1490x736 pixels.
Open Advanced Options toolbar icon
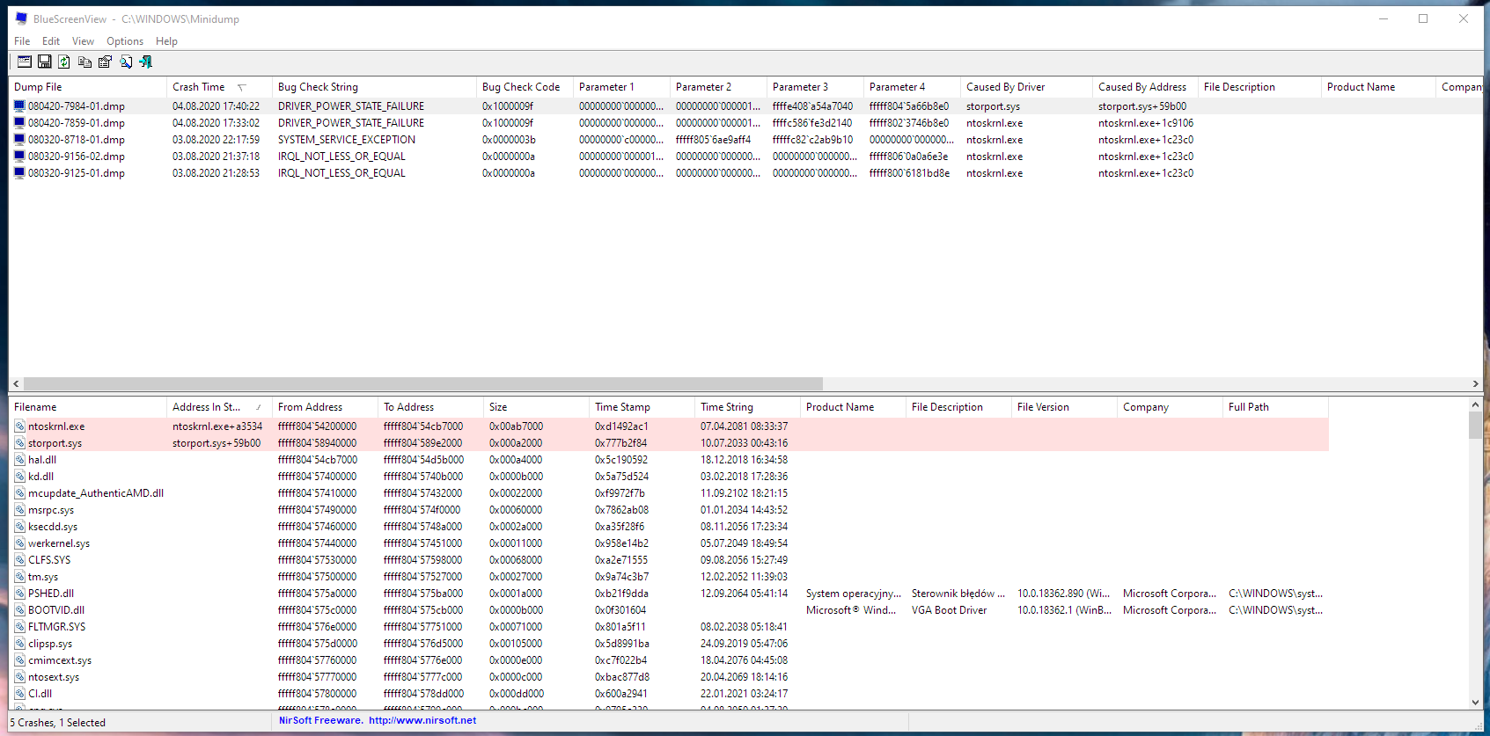(x=25, y=62)
